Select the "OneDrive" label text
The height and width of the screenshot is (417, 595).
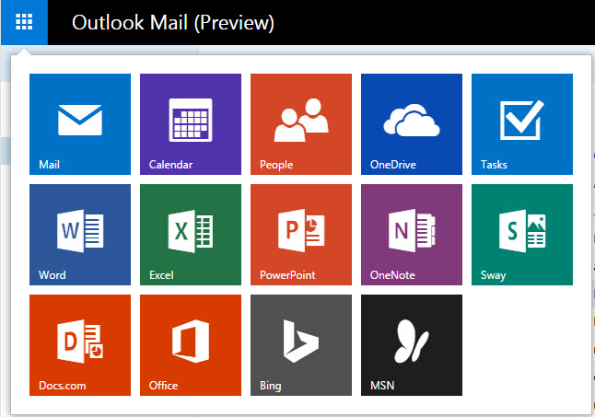click(393, 165)
